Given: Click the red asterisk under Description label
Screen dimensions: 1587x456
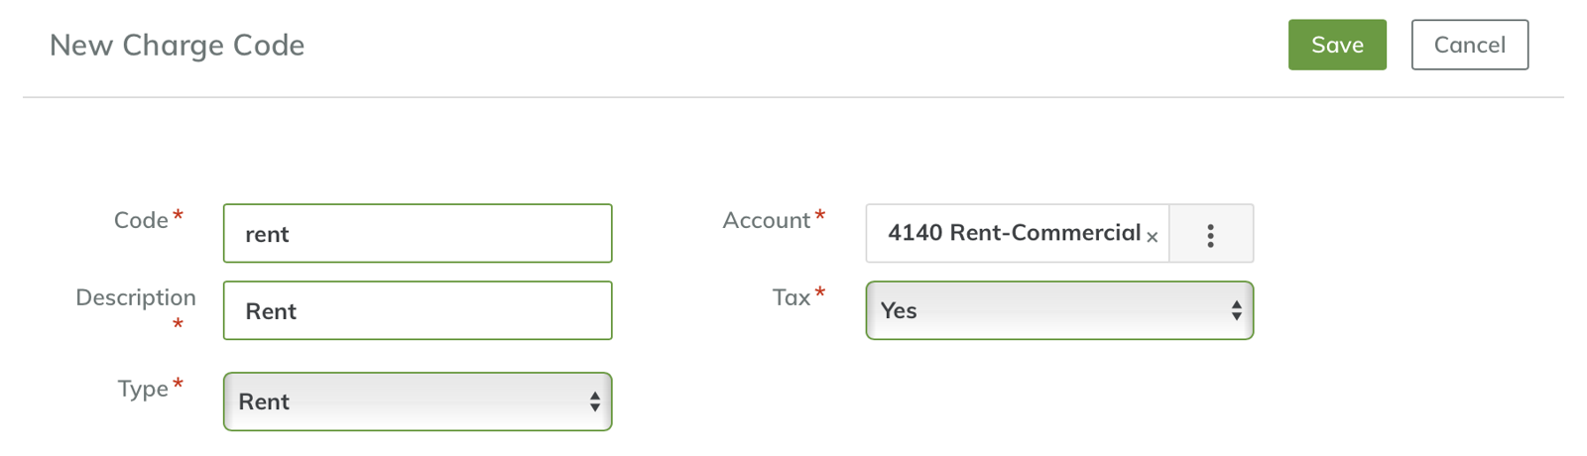Looking at the screenshot, I should [x=178, y=325].
